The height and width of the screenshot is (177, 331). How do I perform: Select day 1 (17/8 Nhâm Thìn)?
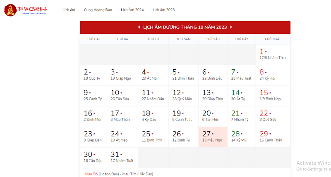(x=273, y=54)
